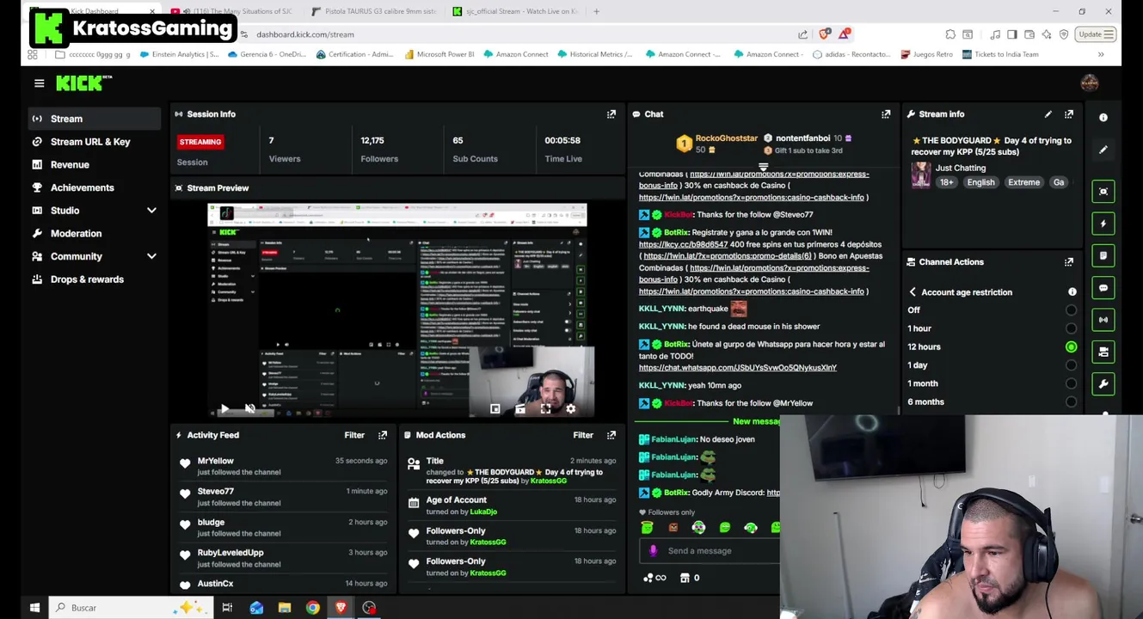
Task: Unmute the stream preview audio
Action: point(249,409)
